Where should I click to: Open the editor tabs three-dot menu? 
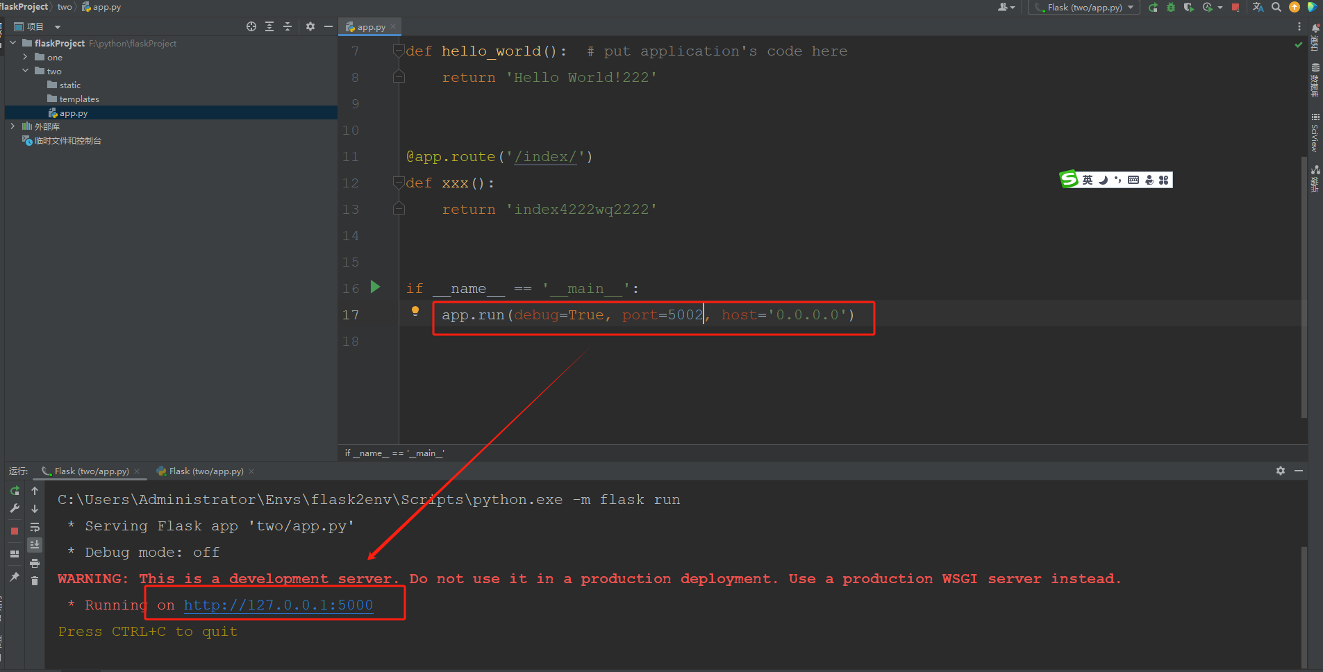(x=1299, y=26)
